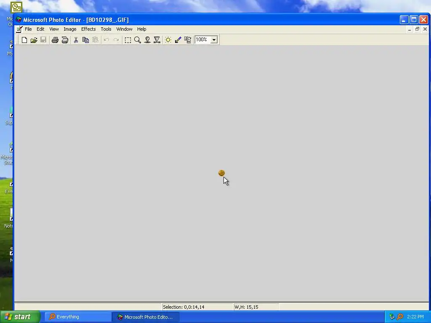Select the magnifying glass Zoom tool

coord(138,40)
